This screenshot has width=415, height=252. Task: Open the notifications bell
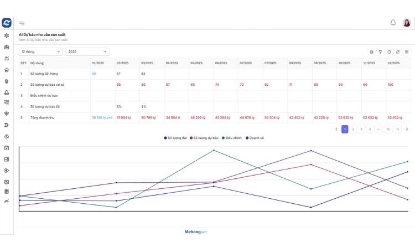[393, 23]
